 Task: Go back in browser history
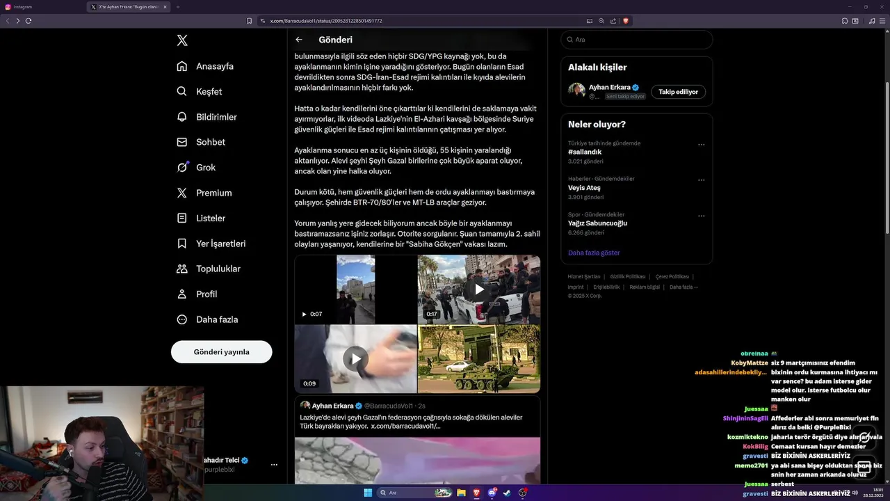[x=8, y=21]
